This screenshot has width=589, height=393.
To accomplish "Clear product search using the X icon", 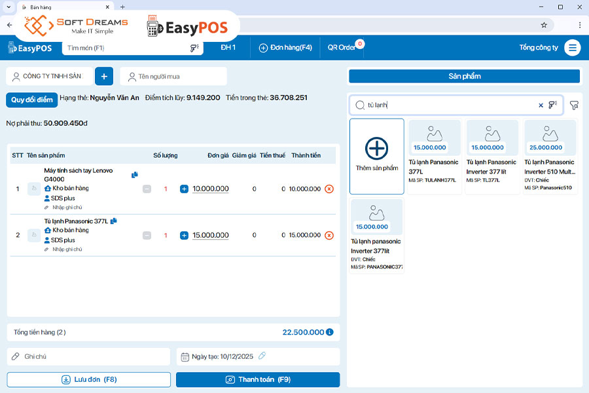I will point(541,104).
